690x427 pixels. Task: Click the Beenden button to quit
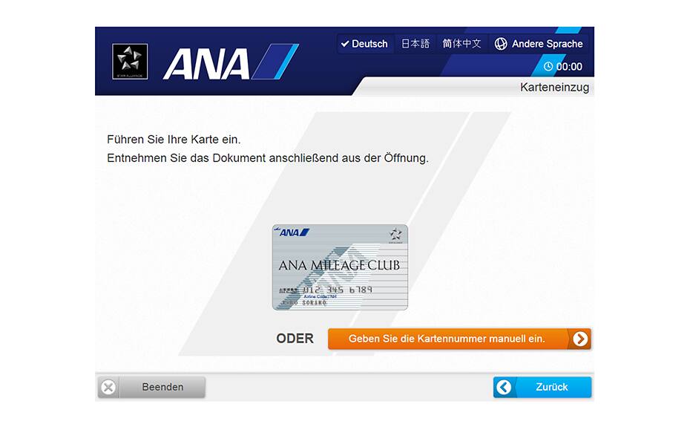coord(151,388)
